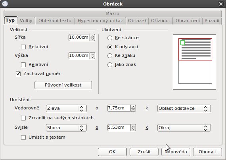
Task: Decrease the Svisle offset 5,53cm stepper
Action: click(133, 129)
